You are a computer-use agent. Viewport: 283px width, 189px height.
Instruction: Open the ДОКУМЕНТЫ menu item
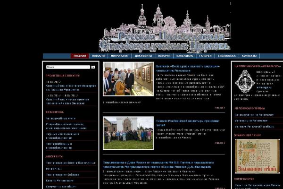[143, 56]
